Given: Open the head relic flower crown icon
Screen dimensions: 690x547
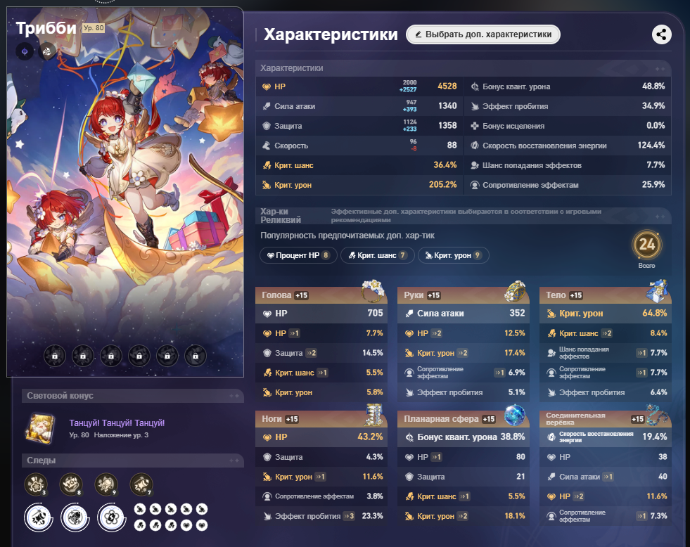Looking at the screenshot, I should [x=373, y=290].
